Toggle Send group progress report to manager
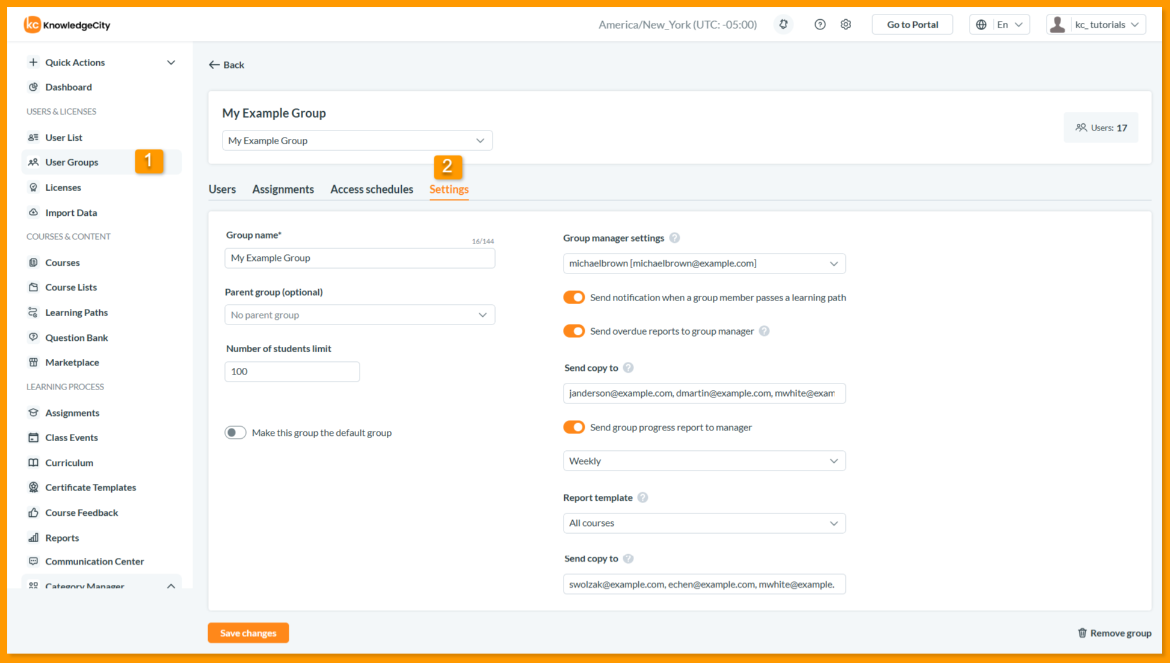 [x=574, y=427]
